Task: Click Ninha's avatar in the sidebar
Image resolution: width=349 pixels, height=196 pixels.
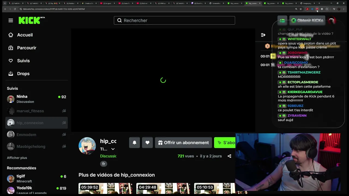Action: point(11,99)
